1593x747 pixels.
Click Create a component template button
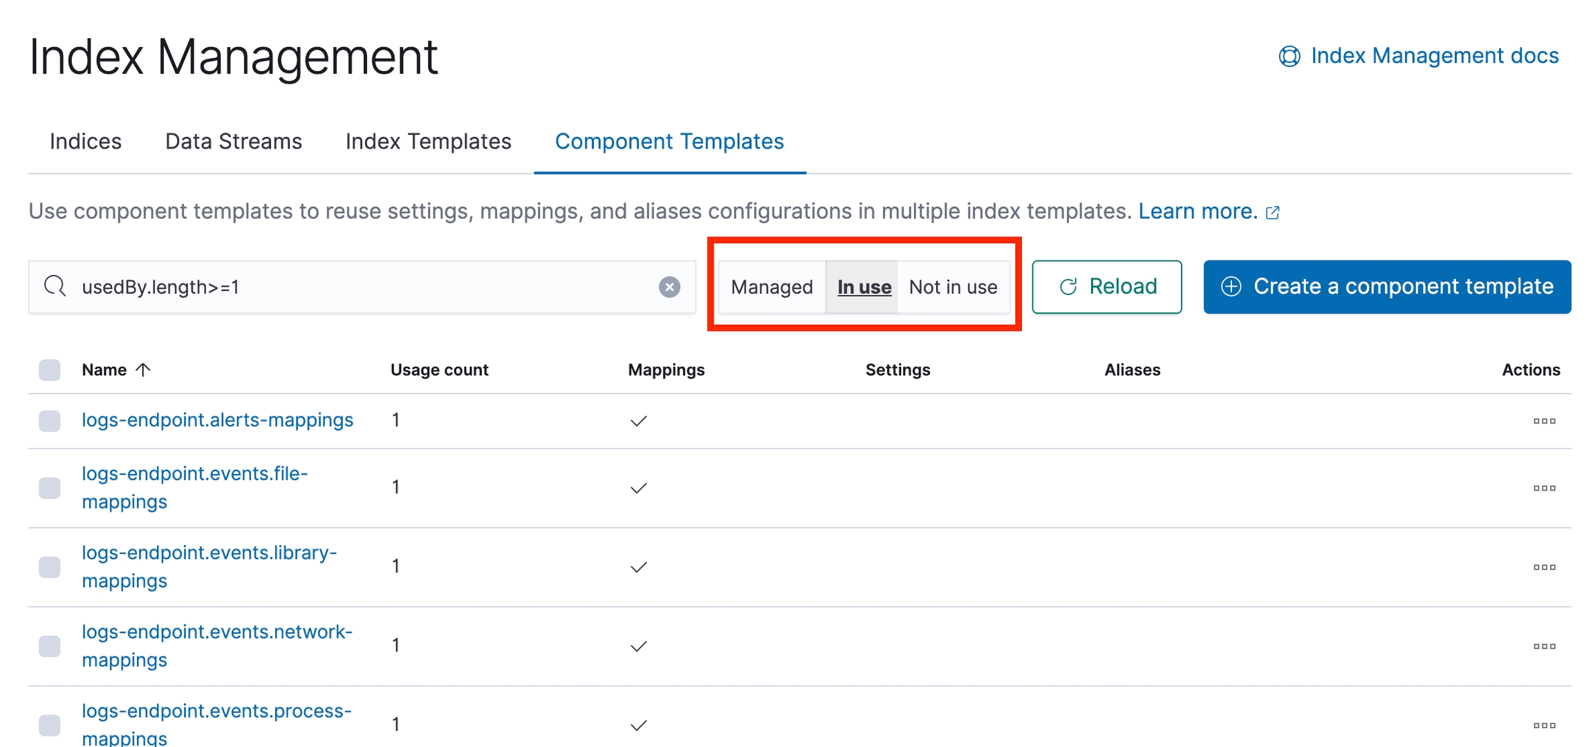tap(1387, 287)
